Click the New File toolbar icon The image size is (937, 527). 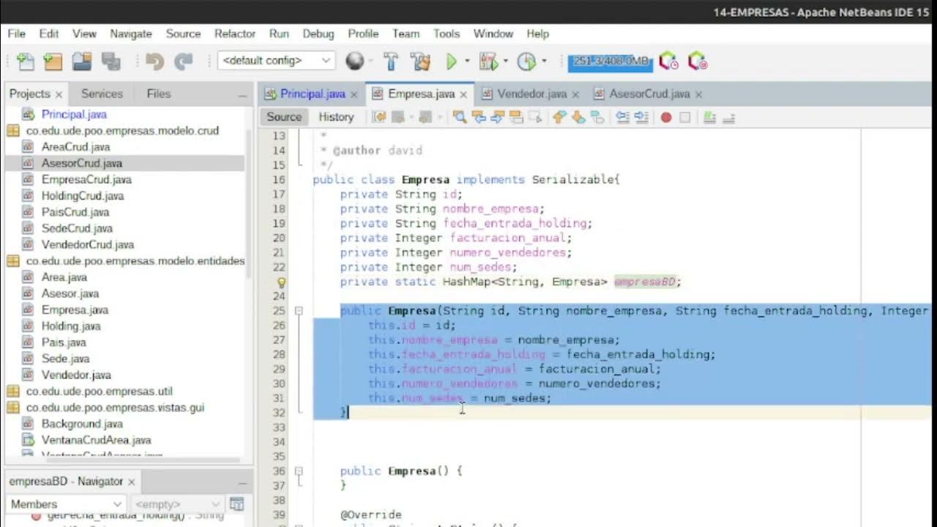(x=25, y=61)
